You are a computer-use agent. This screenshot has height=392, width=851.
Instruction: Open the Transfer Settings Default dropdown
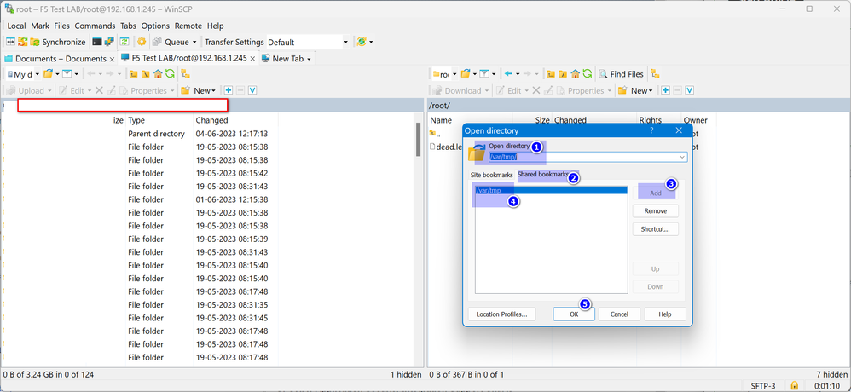point(345,42)
